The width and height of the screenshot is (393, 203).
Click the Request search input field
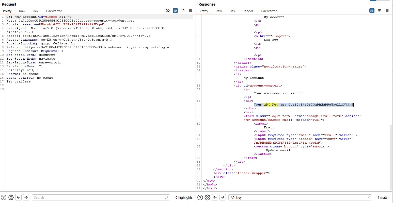[x=99, y=197]
